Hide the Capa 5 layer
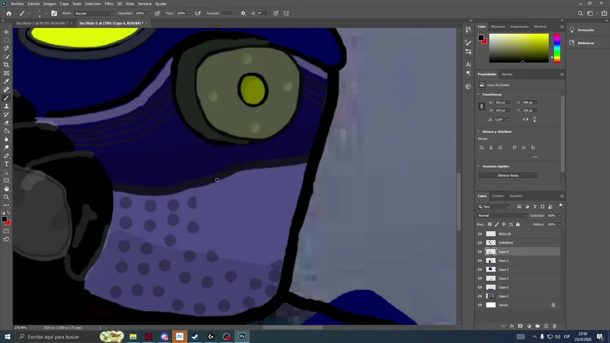 (480, 278)
